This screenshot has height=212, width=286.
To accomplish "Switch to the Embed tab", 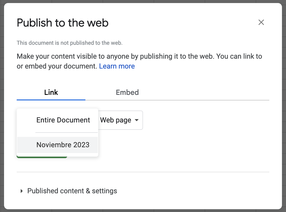I will click(127, 92).
